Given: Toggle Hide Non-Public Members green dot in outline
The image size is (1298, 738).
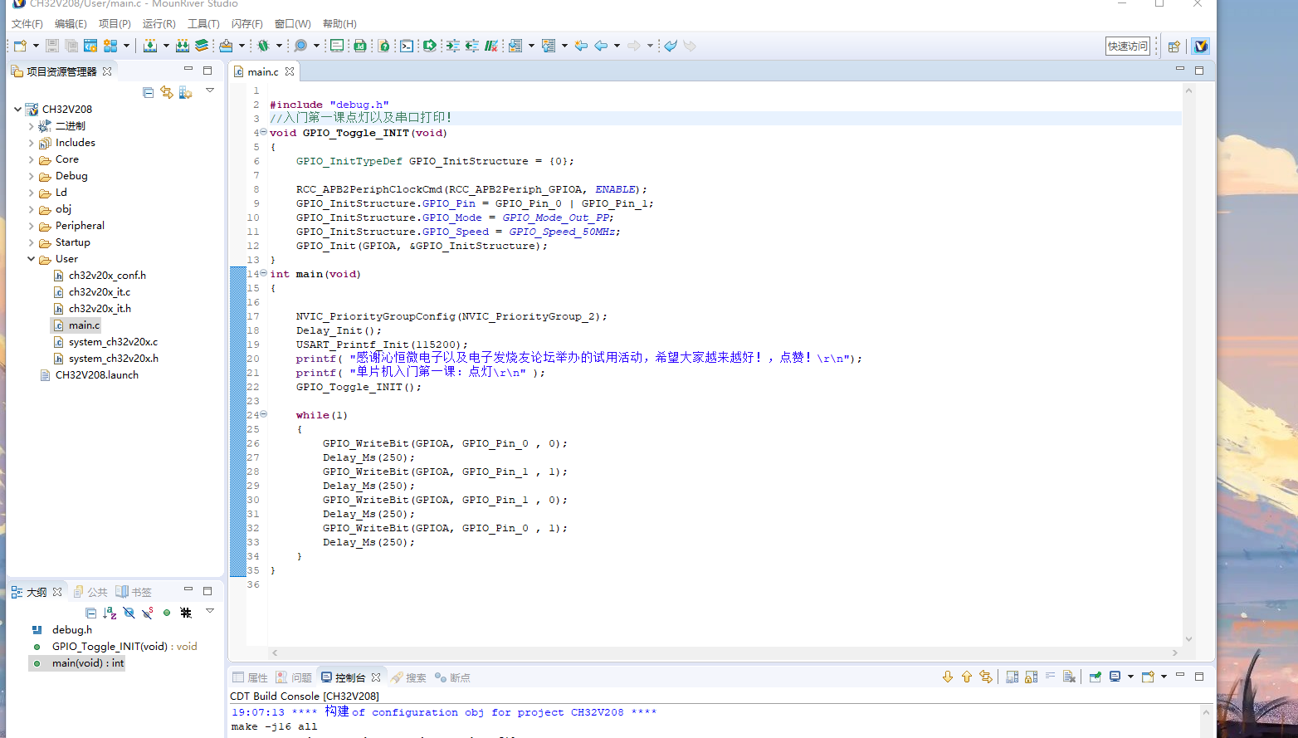Looking at the screenshot, I should [x=167, y=613].
